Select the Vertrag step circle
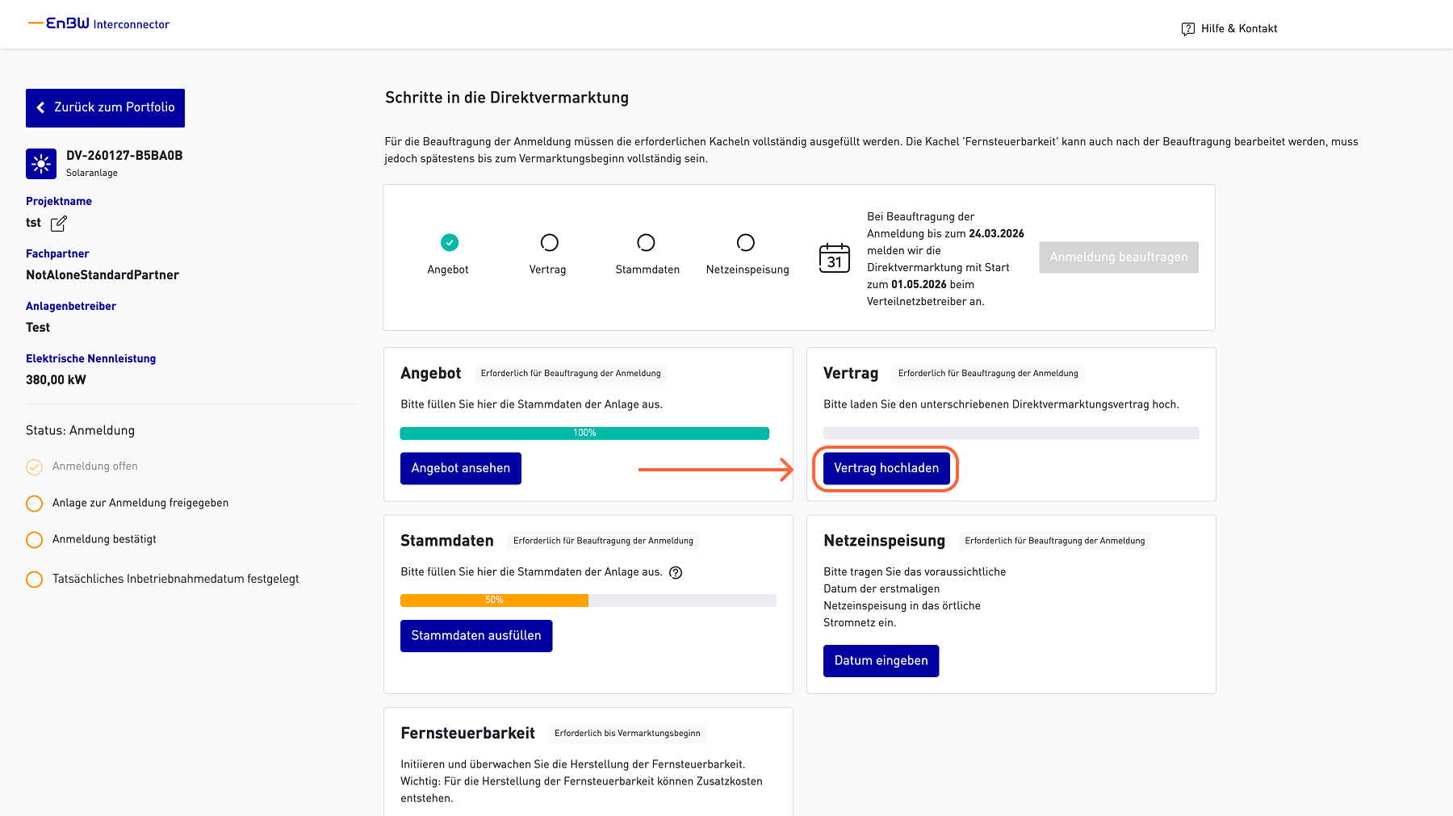The height and width of the screenshot is (816, 1453). tap(549, 242)
